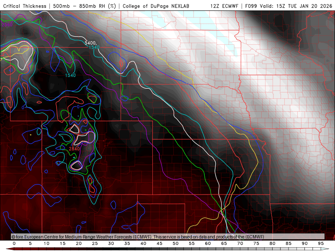Image resolution: width=335 pixels, height=251 pixels.
Task: Click the '35' tick on the RH scale
Action: tap(127, 243)
